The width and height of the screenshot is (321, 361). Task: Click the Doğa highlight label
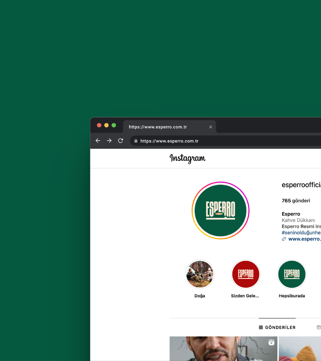coord(200,296)
